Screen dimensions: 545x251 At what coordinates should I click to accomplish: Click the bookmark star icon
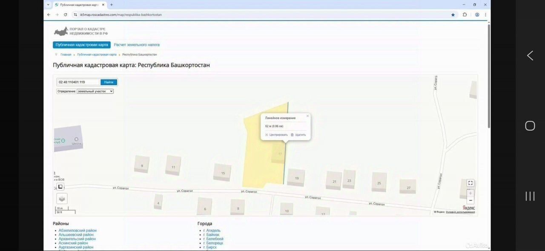[x=453, y=14]
